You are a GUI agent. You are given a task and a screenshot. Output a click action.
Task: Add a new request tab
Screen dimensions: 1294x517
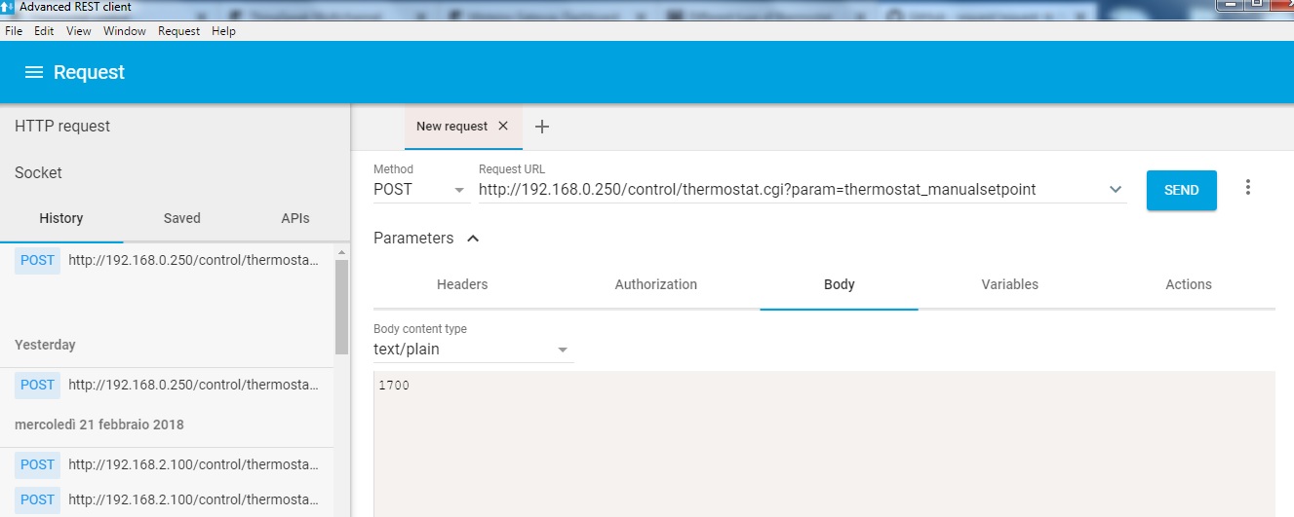[543, 127]
